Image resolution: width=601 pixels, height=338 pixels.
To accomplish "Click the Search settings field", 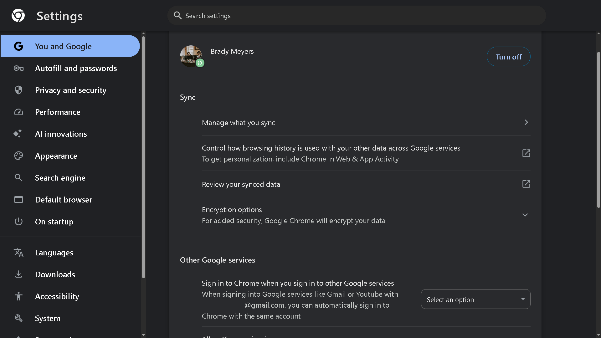I will (x=357, y=16).
